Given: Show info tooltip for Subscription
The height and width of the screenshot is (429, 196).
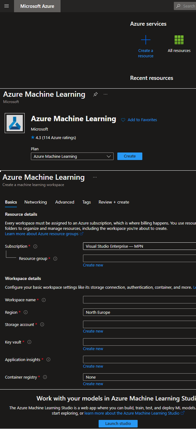Looking at the screenshot, I should pyautogui.click(x=35, y=246).
